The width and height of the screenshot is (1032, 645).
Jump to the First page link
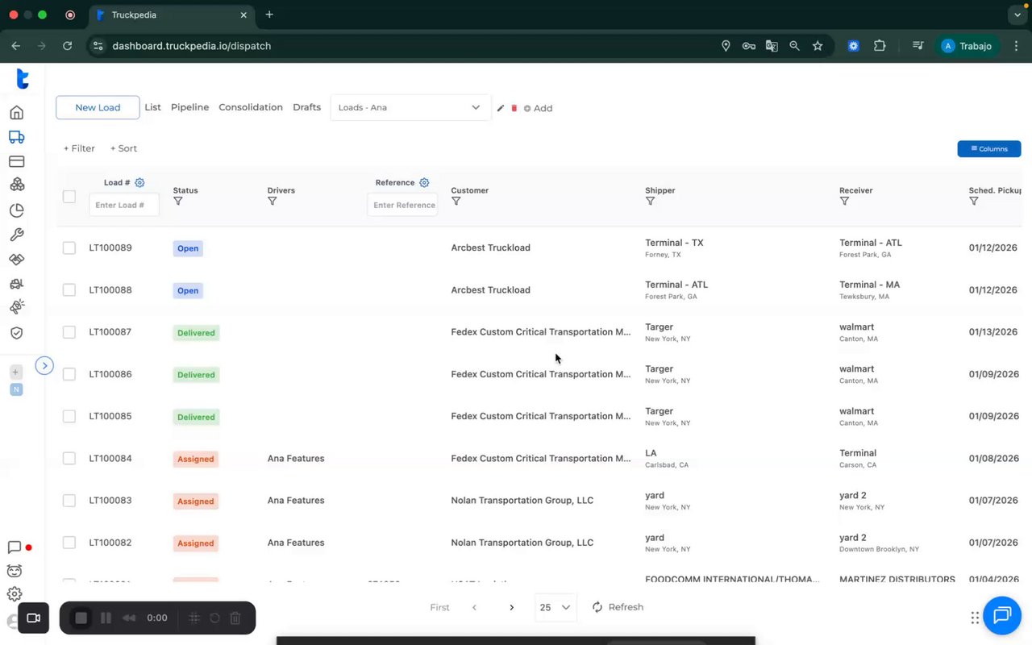click(x=439, y=607)
